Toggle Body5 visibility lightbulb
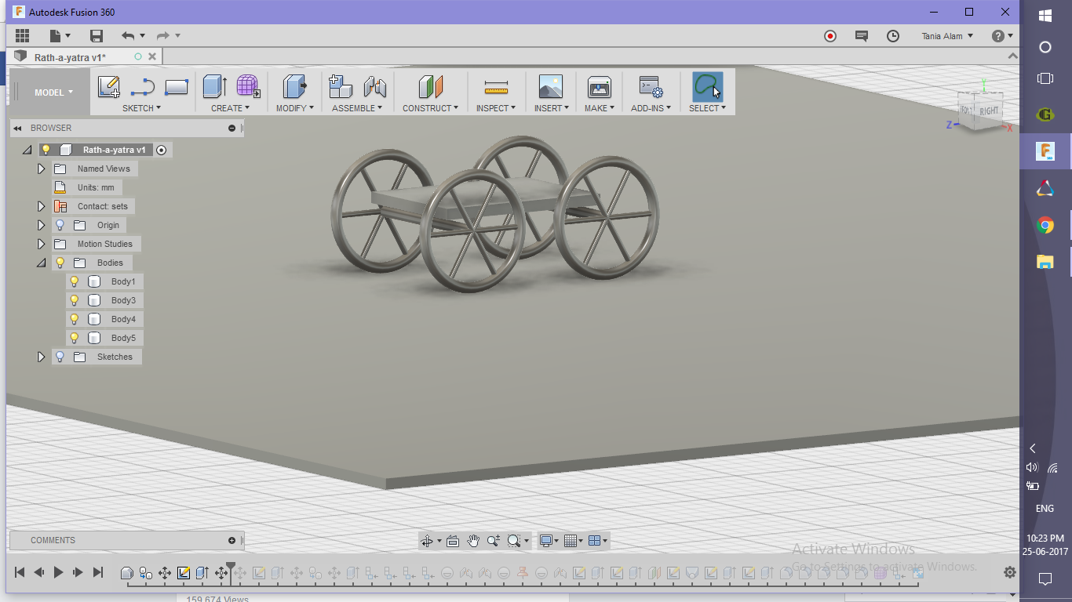This screenshot has width=1072, height=602. [75, 338]
